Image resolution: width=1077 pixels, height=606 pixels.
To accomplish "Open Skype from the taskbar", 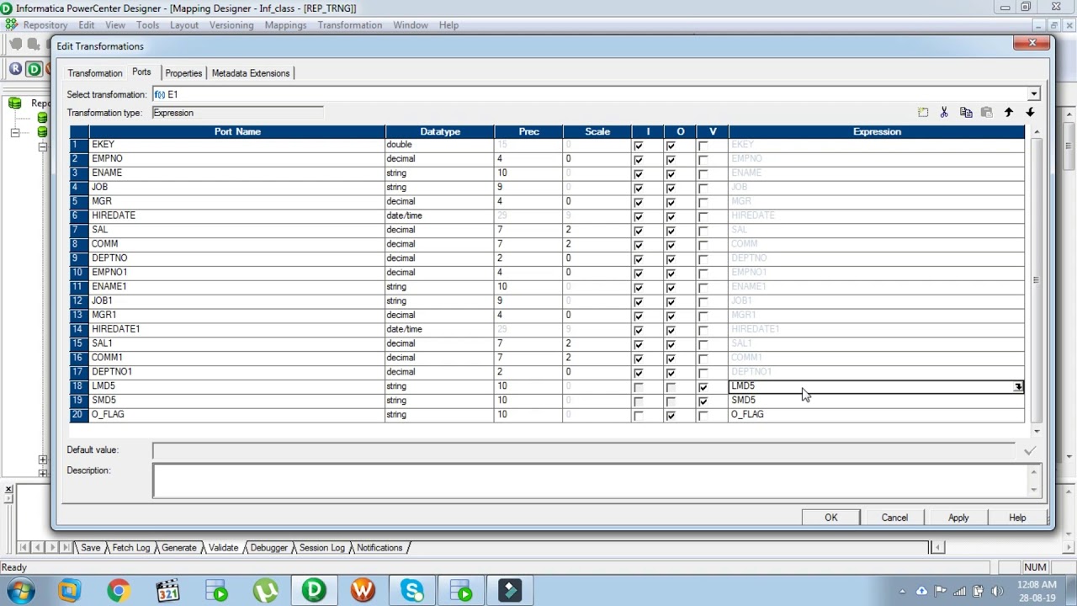I will (x=412, y=591).
